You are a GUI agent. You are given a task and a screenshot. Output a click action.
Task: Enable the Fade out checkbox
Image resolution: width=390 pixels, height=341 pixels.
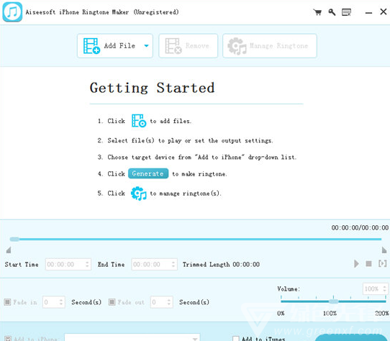(x=112, y=302)
